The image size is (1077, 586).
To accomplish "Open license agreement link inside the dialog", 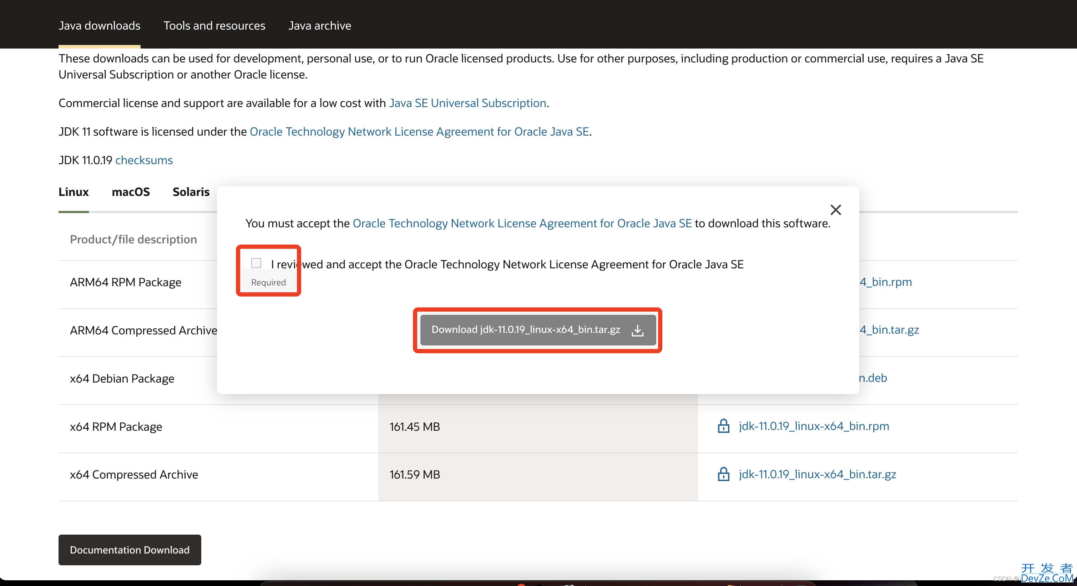I will pyautogui.click(x=522, y=223).
